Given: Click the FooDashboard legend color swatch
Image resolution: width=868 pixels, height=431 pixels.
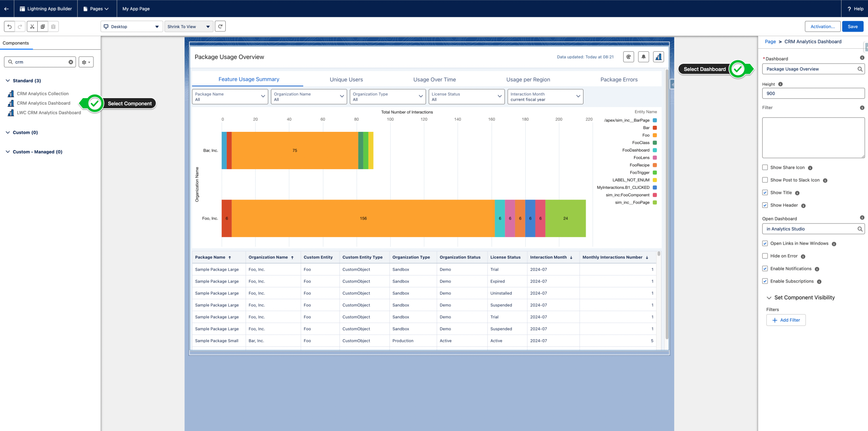Looking at the screenshot, I should pyautogui.click(x=654, y=150).
